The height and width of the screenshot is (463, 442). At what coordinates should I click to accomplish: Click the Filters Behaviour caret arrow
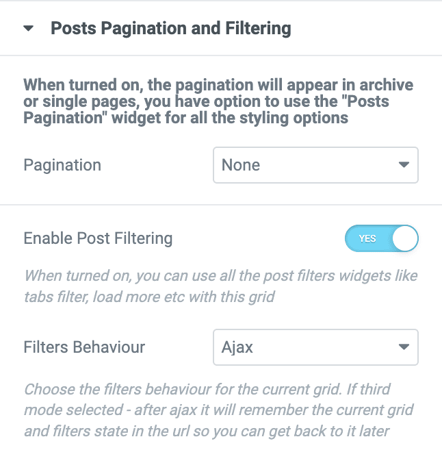pyautogui.click(x=404, y=347)
